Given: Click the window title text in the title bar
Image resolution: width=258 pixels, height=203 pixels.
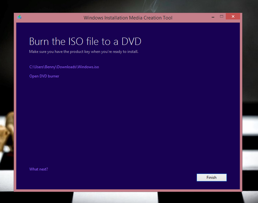Looking at the screenshot, I should point(128,18).
